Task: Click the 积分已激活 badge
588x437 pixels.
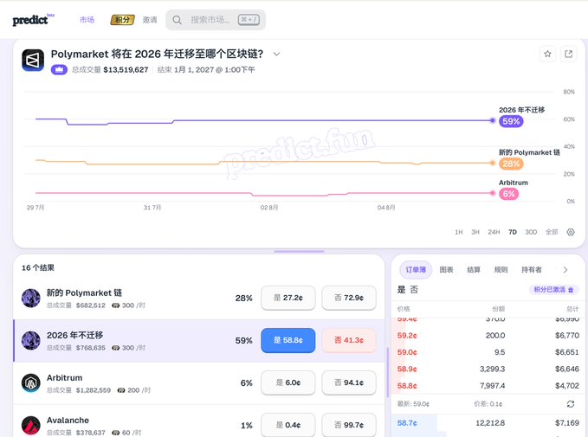Action: click(x=554, y=290)
